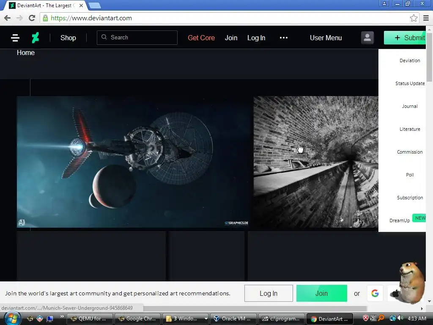This screenshot has width=433, height=325.
Task: Sign in with Google icon
Action: click(375, 293)
